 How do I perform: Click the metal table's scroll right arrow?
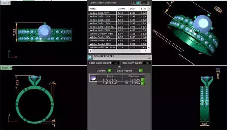145,51
